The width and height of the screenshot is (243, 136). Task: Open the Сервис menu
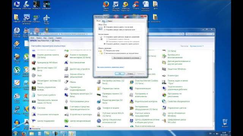(50, 38)
